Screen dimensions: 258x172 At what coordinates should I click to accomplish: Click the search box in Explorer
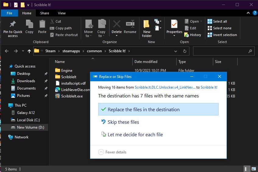[x=220, y=51]
